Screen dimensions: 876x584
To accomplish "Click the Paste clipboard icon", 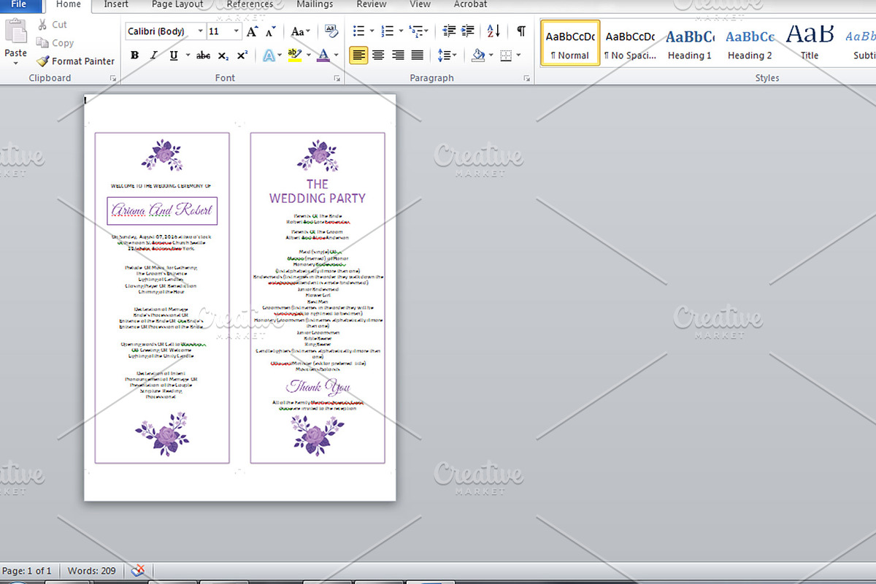I will (15, 32).
